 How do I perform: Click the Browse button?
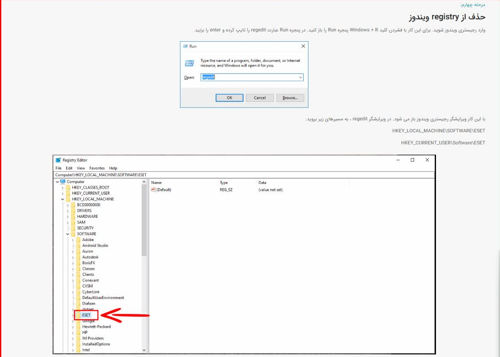coord(290,98)
